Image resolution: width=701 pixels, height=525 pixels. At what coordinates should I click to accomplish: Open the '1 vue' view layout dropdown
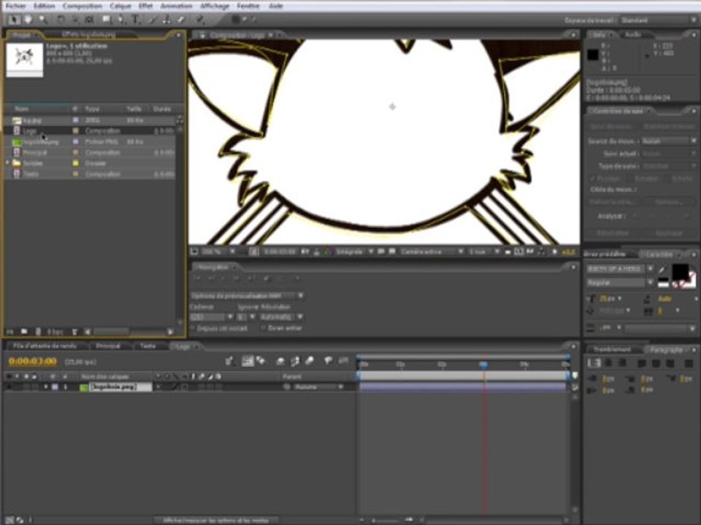[x=483, y=252]
